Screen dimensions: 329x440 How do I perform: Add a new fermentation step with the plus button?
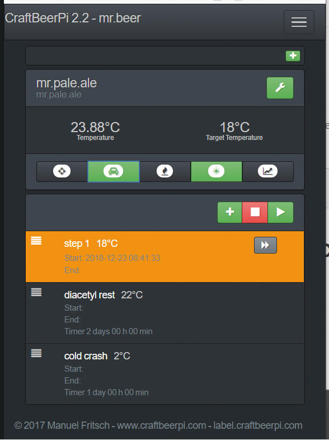click(230, 212)
